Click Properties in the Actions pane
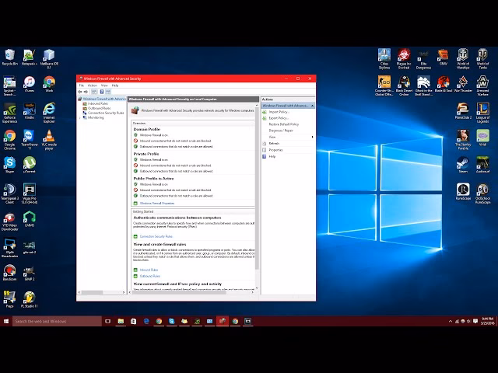The image size is (498, 373). tap(275, 150)
